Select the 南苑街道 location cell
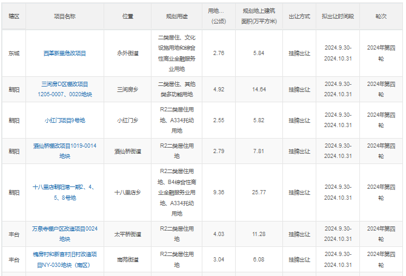Image resolution: width=406 pixels, height=276 pixels. tap(128, 260)
